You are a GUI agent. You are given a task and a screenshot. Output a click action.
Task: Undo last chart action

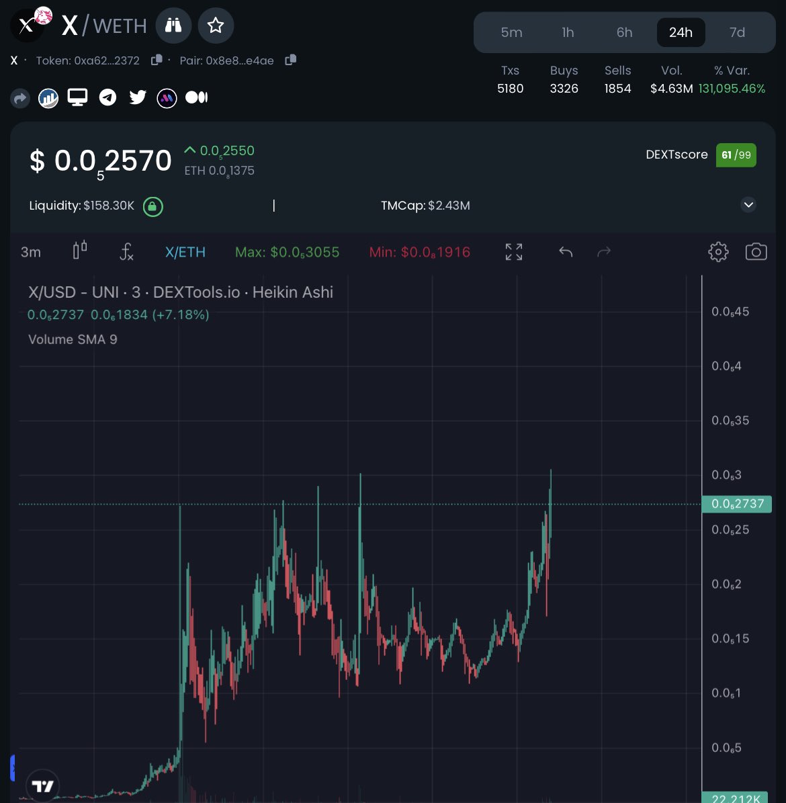[x=565, y=251]
